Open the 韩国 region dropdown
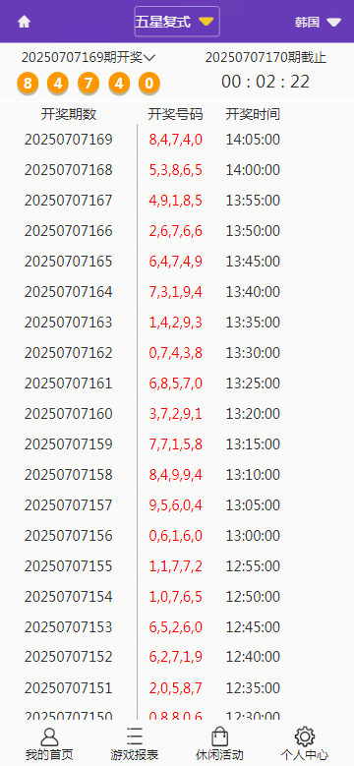This screenshot has width=354, height=766. pos(318,22)
